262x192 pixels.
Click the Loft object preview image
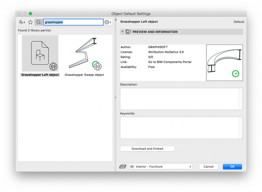tap(224, 63)
